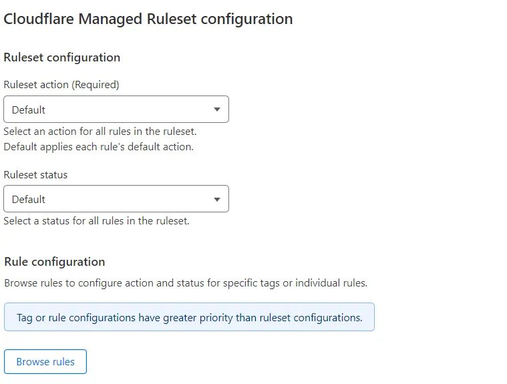The width and height of the screenshot is (507, 384).
Task: Click the "Select a status for all rules" hint
Action: 96,220
